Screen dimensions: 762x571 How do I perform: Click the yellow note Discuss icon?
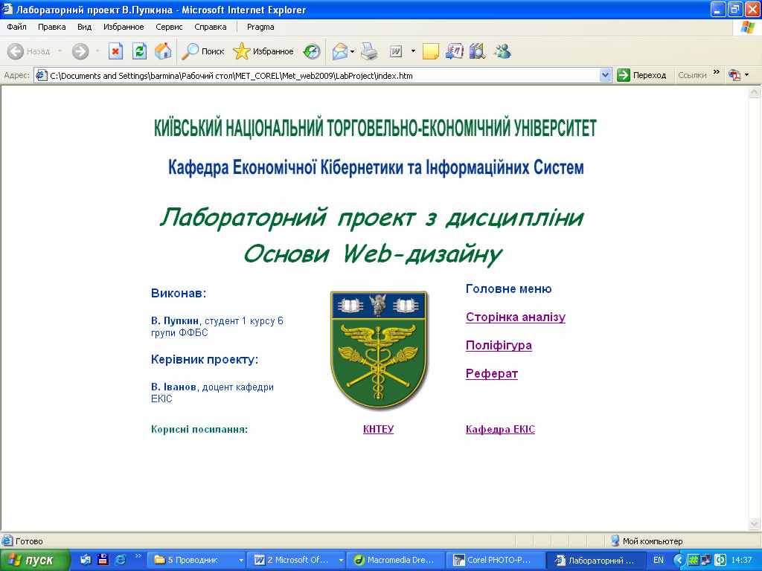point(431,51)
